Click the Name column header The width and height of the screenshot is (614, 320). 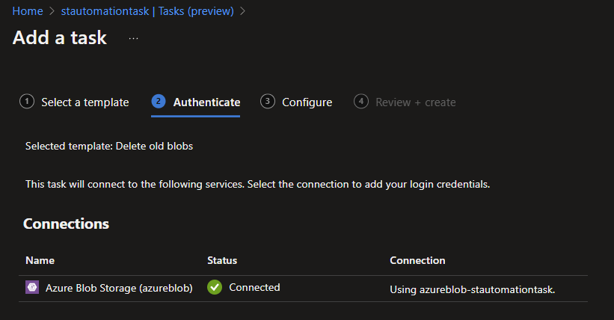(40, 260)
